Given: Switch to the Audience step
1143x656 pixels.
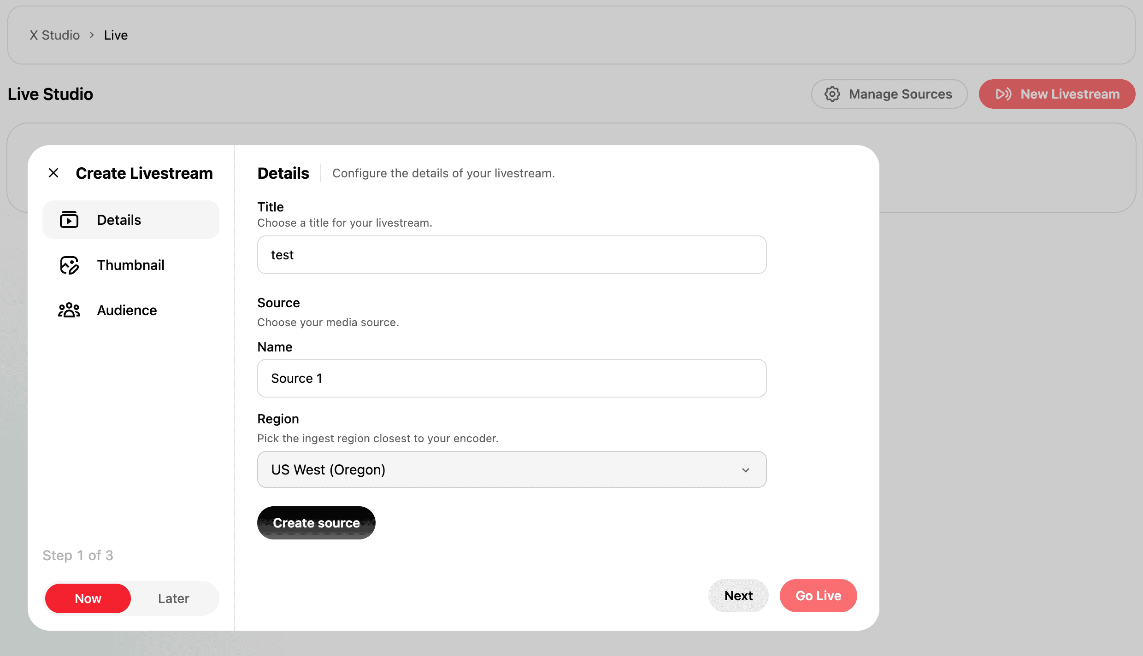Looking at the screenshot, I should [x=131, y=310].
